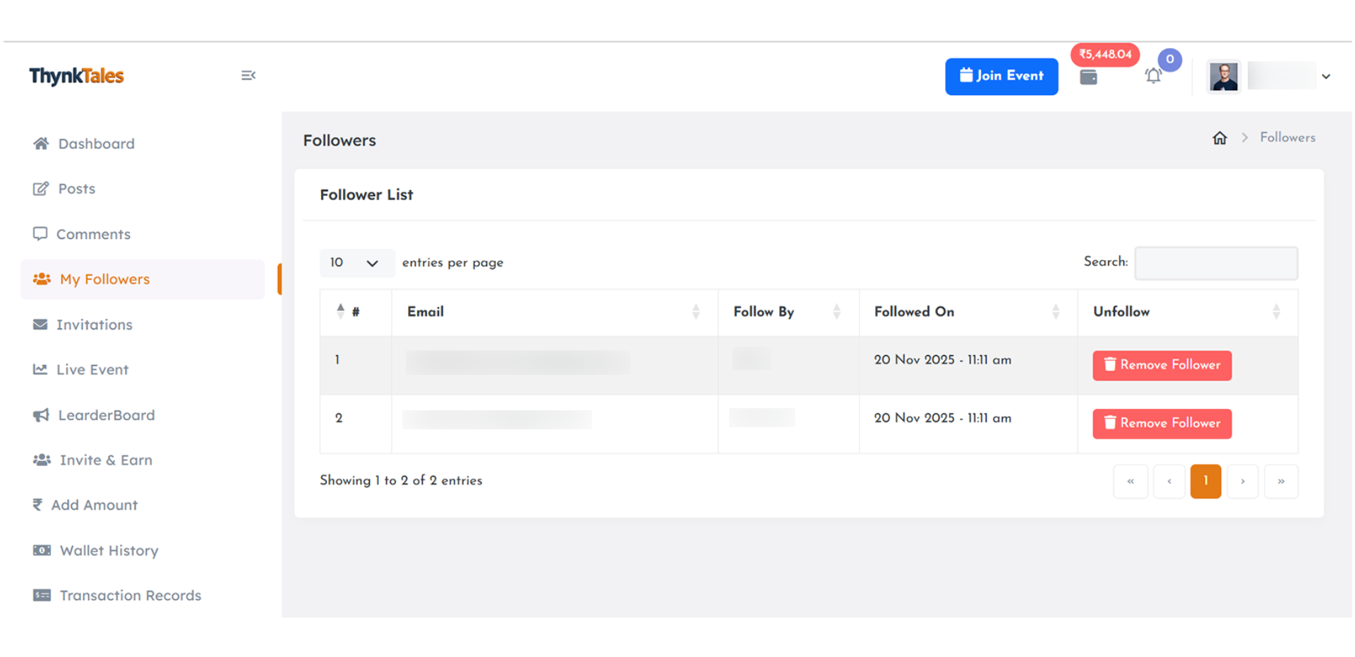The image size is (1355, 657).
Task: Click the Join Event button
Action: (1001, 76)
